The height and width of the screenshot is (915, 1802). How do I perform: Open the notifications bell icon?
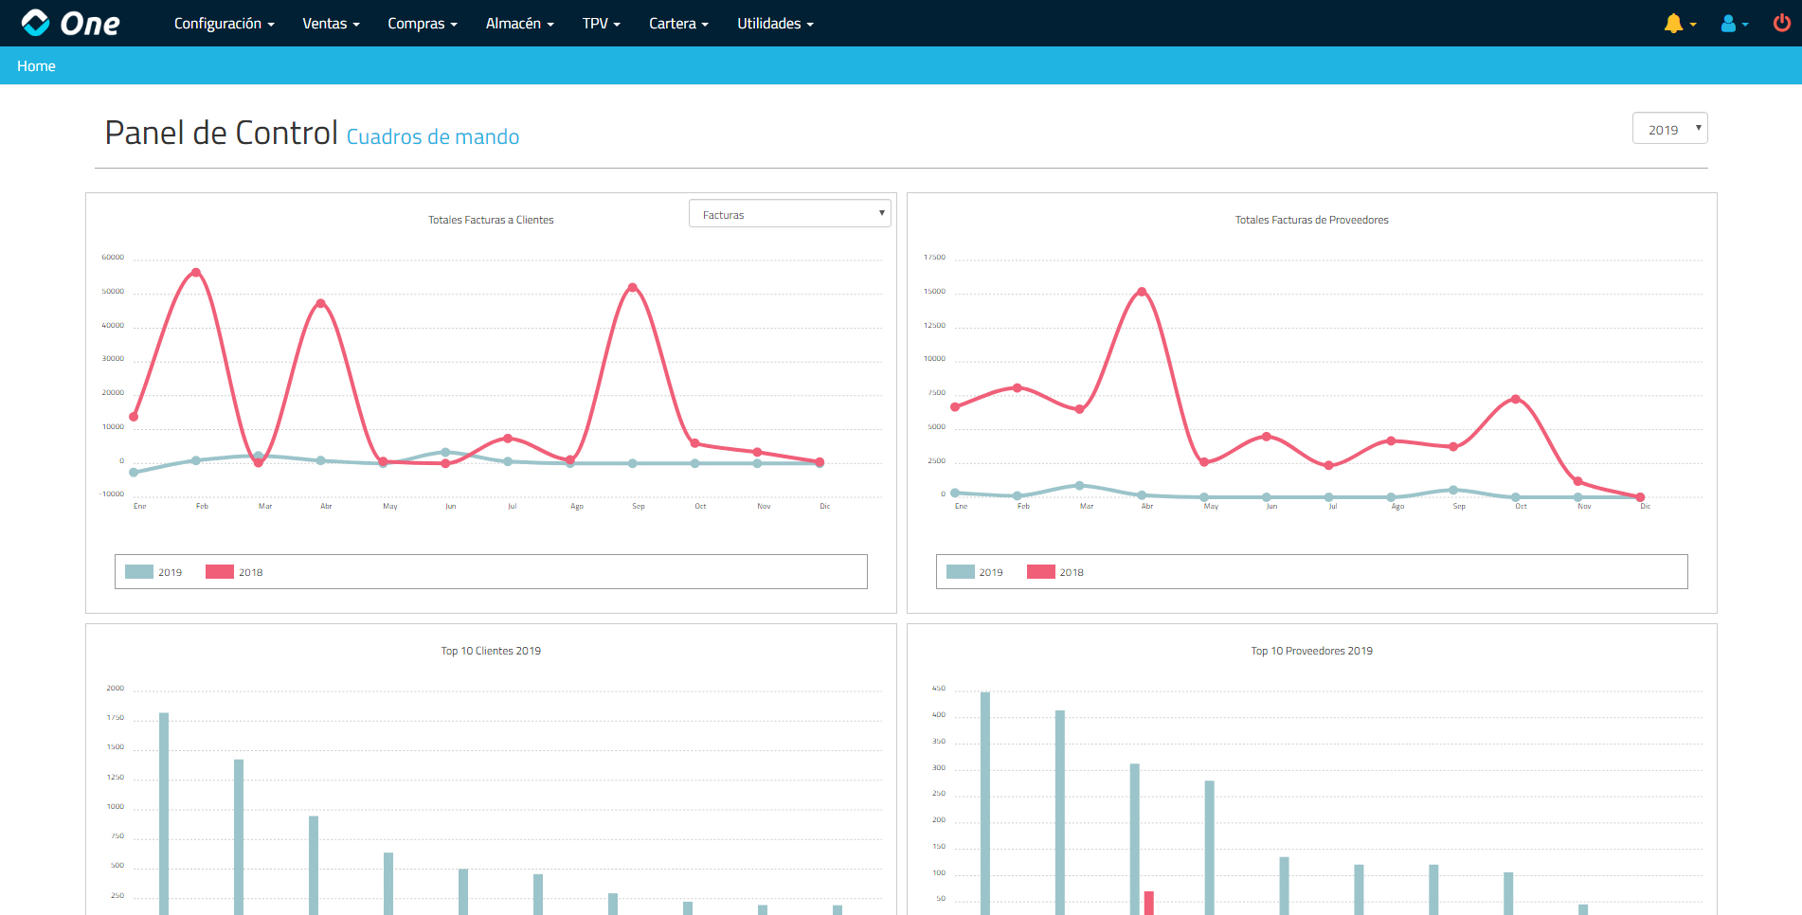1674,24
